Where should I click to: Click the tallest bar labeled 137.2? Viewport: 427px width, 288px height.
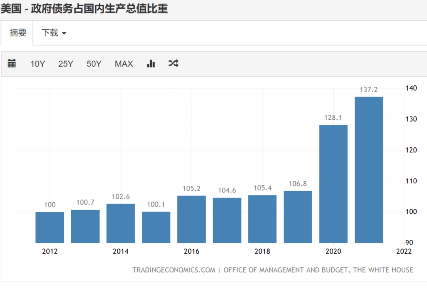369,170
